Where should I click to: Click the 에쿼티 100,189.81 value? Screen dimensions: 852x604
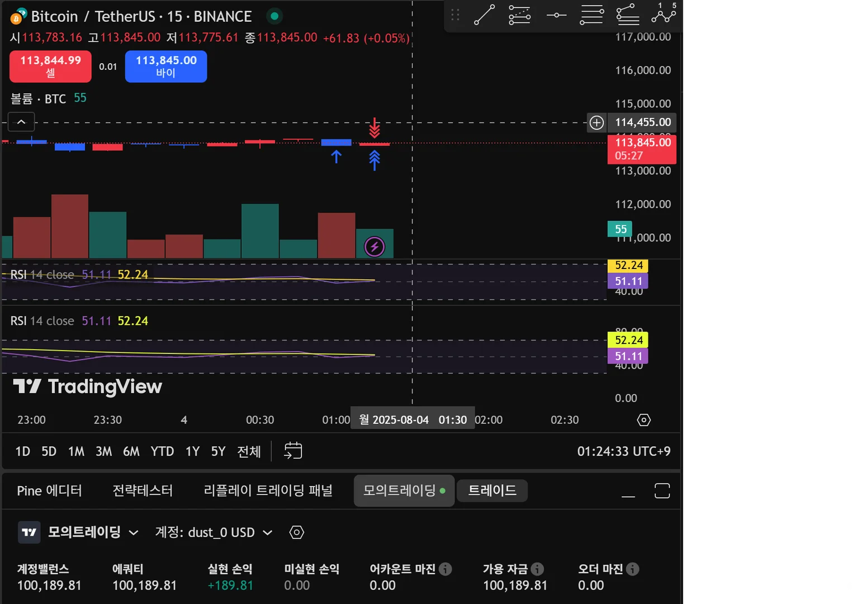tap(145, 586)
